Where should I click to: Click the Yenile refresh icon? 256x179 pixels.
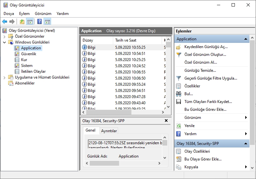[179, 126]
